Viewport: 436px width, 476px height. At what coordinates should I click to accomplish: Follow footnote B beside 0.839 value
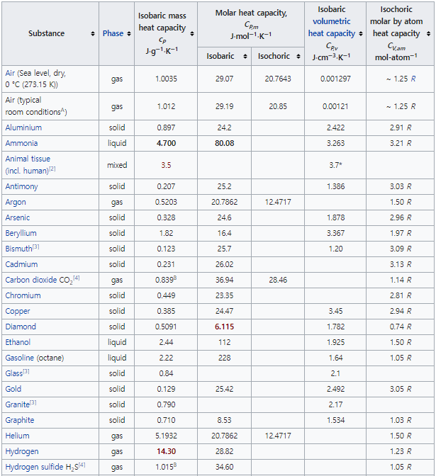[175, 278]
